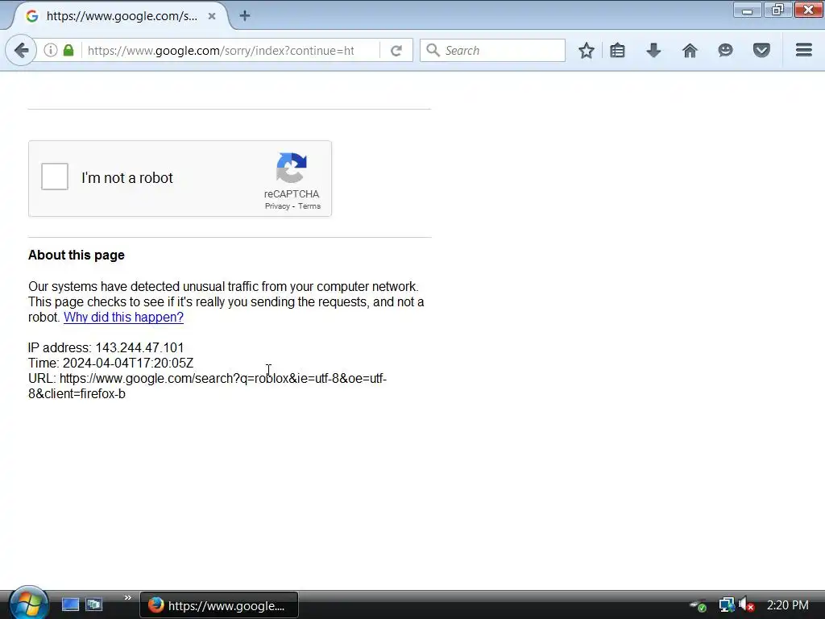
Task: Follow the "Why did this happen?" link
Action: coord(123,317)
